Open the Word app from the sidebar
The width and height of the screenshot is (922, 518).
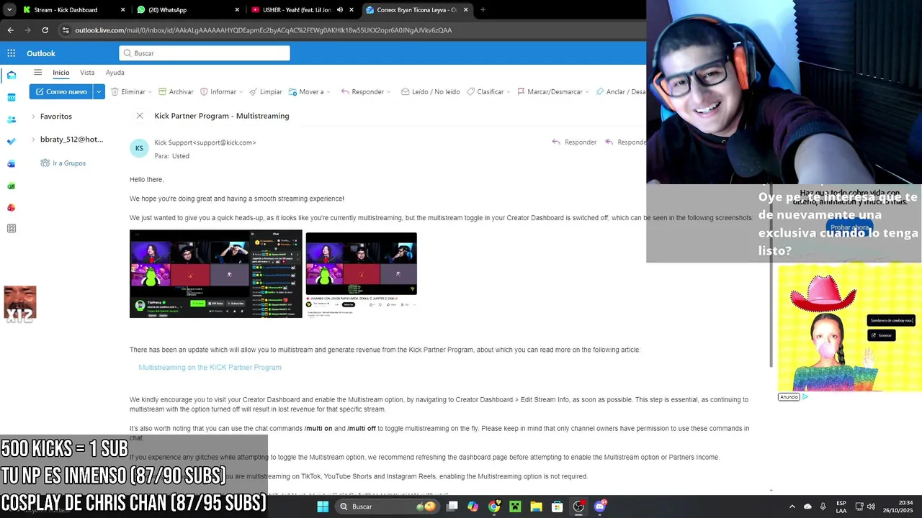click(x=12, y=163)
